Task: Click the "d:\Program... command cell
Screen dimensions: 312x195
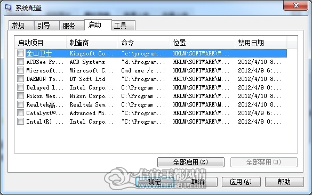Action: (143, 62)
